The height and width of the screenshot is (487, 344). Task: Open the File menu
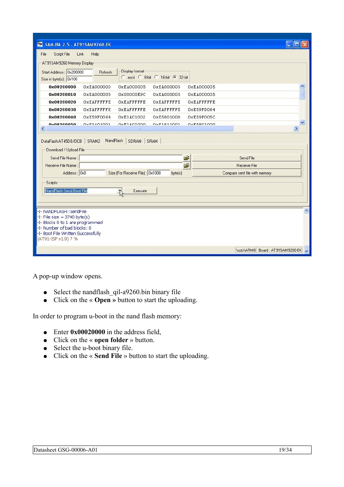[x=44, y=54]
